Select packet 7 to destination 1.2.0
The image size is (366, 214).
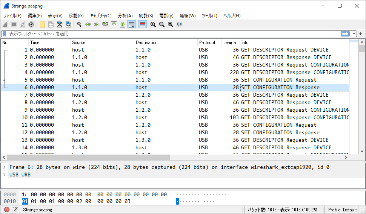click(175, 95)
